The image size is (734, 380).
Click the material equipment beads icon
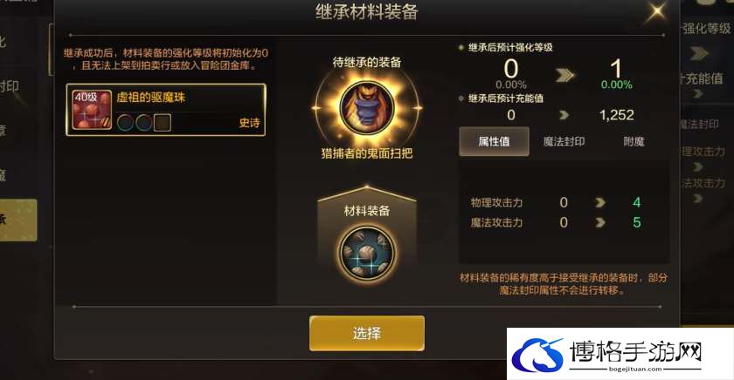point(366,254)
